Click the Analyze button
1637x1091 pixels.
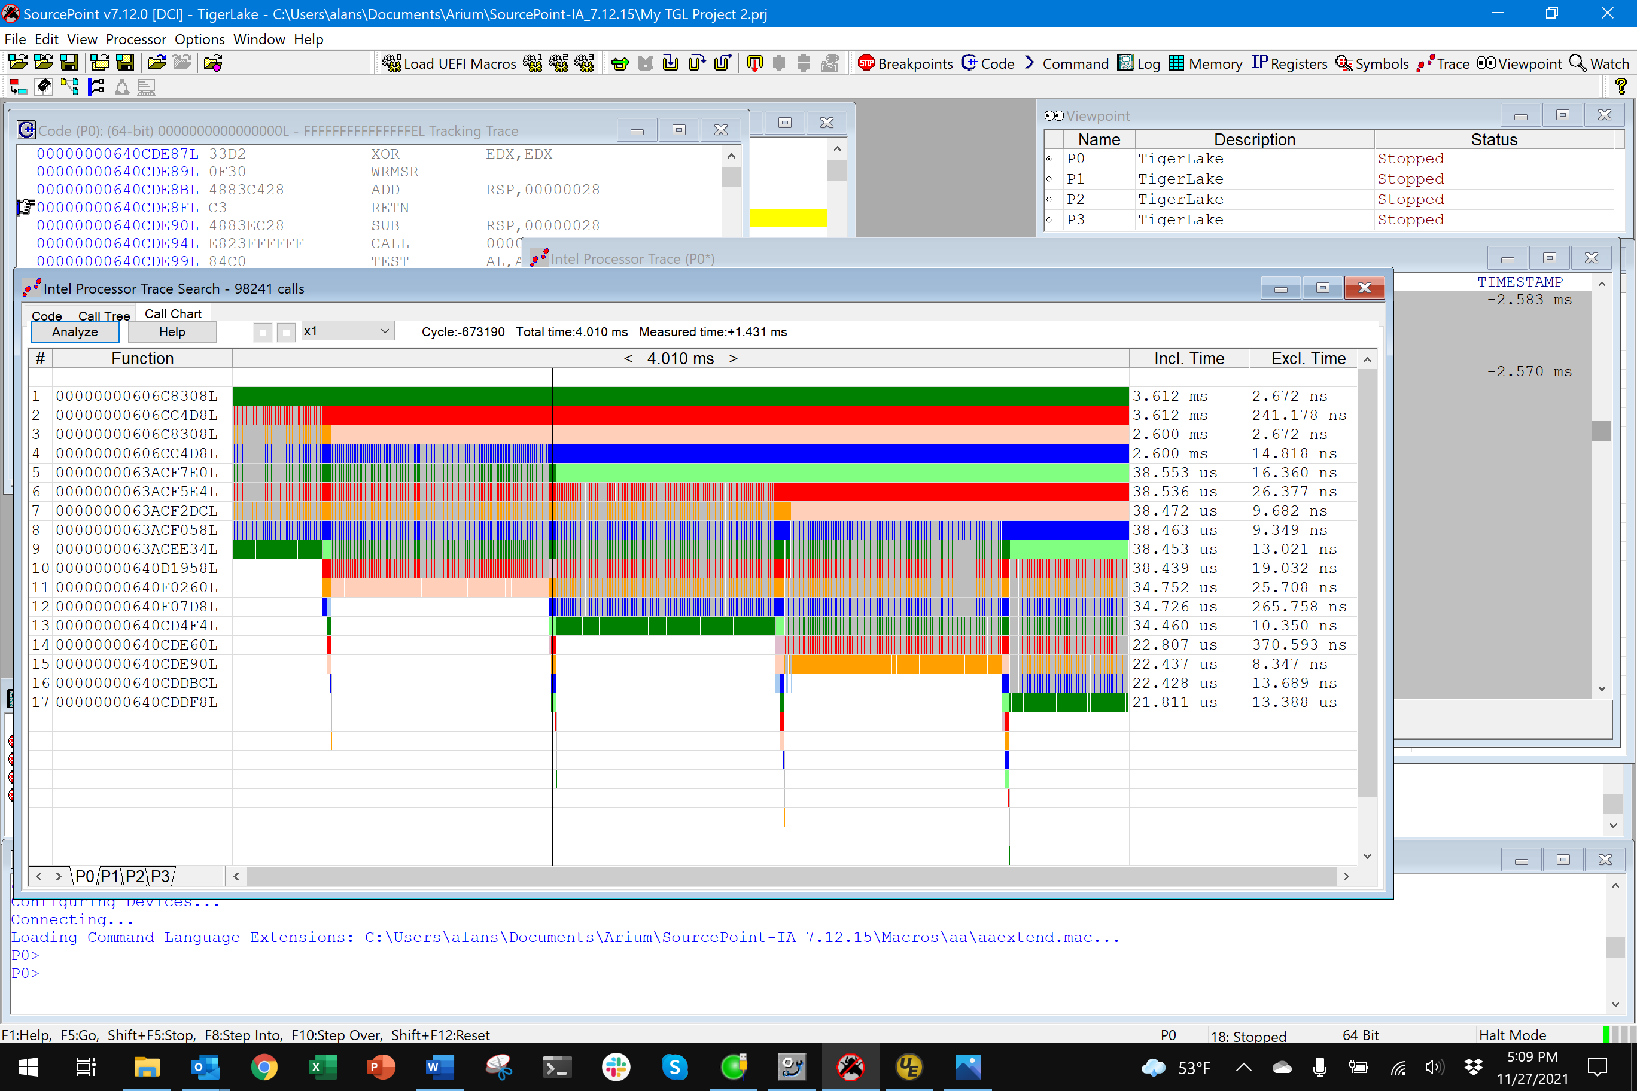[x=75, y=332]
